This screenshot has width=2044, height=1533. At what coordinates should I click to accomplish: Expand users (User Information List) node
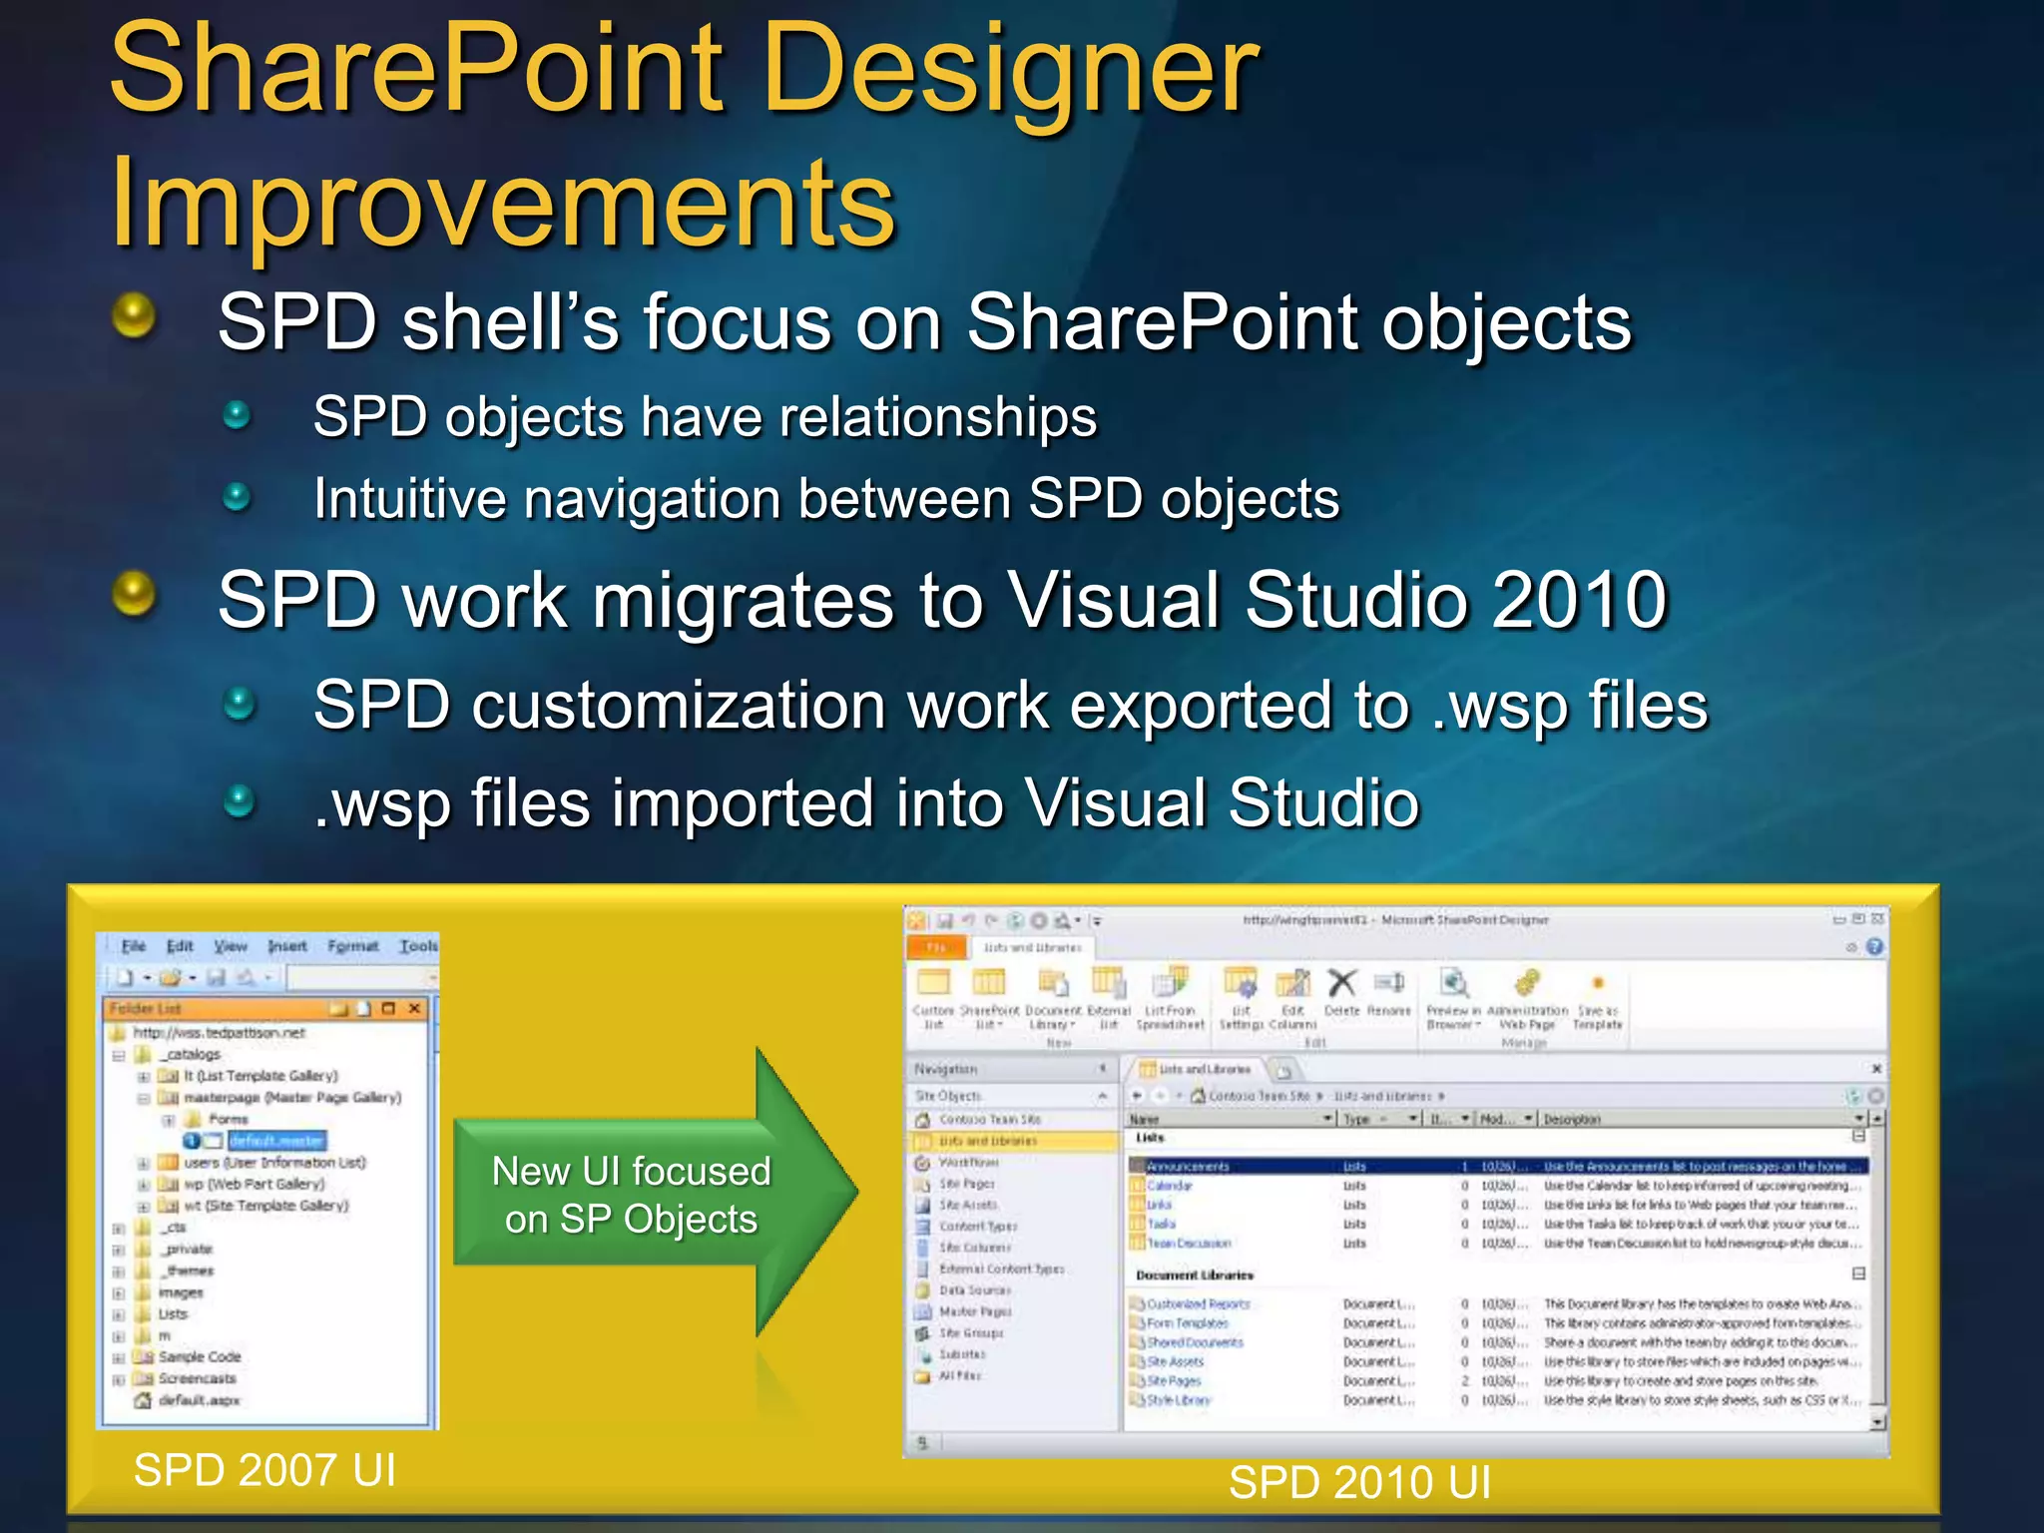144,1163
